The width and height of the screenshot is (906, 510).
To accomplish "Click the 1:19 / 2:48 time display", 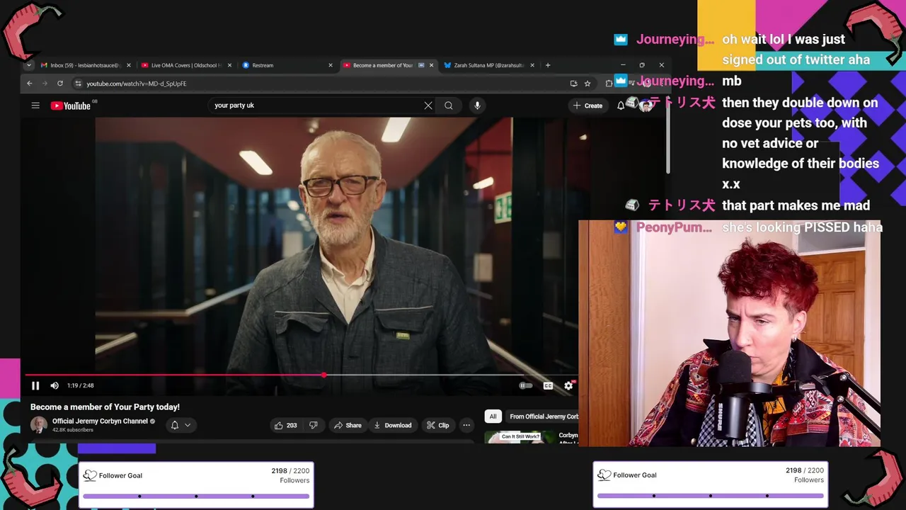I will (80, 385).
